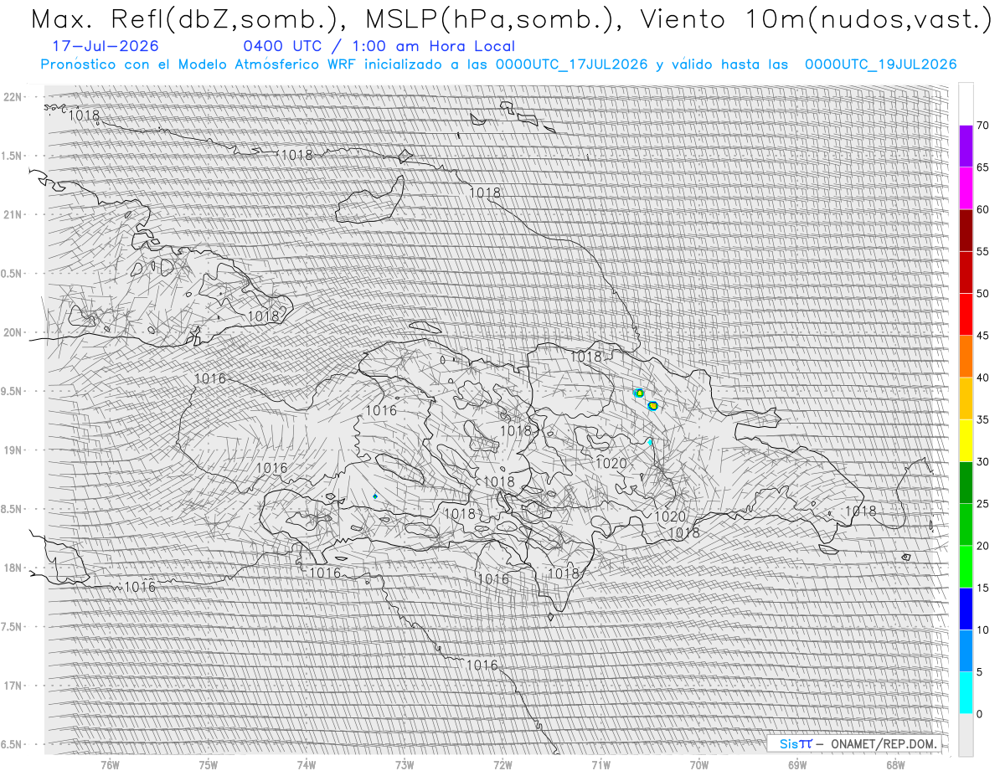Select the '50' value on the color scale
The height and width of the screenshot is (776, 1005).
983,294
